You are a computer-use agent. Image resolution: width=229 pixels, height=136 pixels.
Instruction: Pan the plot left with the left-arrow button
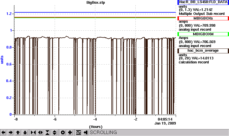[3, 133]
